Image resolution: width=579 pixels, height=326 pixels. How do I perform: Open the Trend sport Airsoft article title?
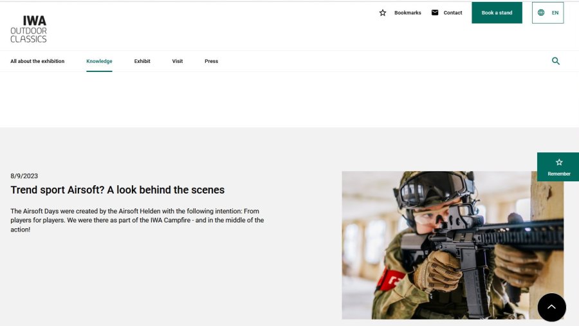(x=118, y=190)
